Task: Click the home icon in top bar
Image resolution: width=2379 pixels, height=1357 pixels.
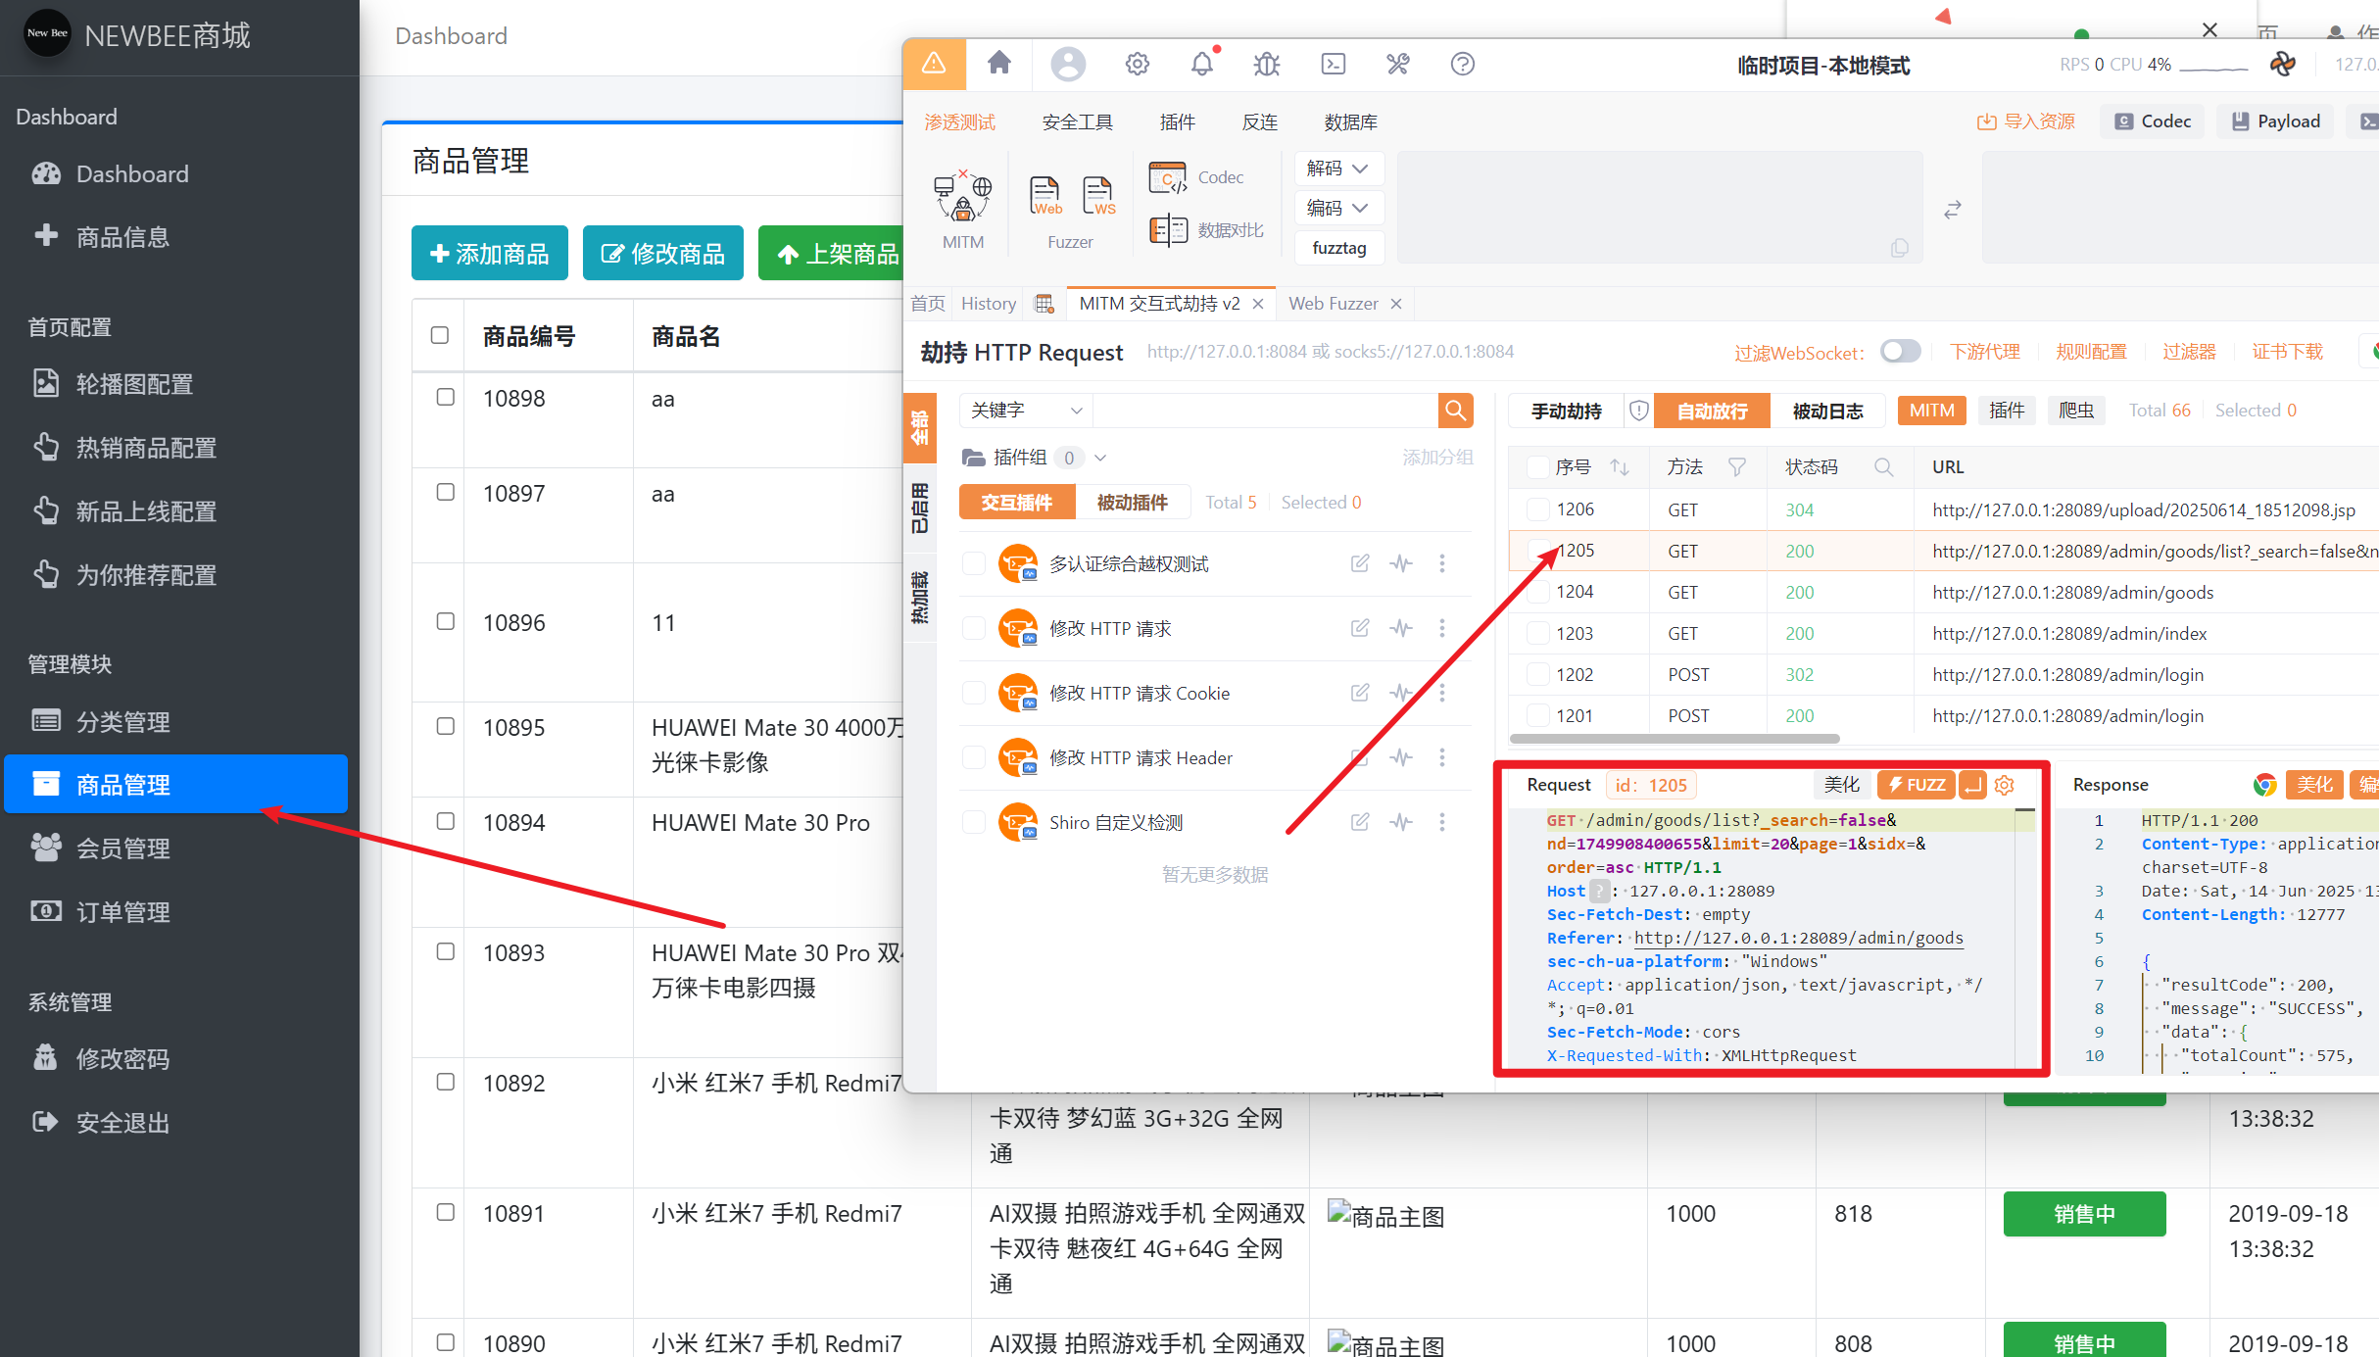Action: point(998,64)
